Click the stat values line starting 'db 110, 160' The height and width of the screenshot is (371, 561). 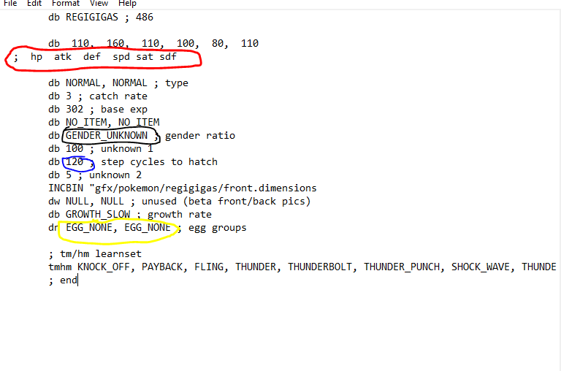[x=153, y=43]
